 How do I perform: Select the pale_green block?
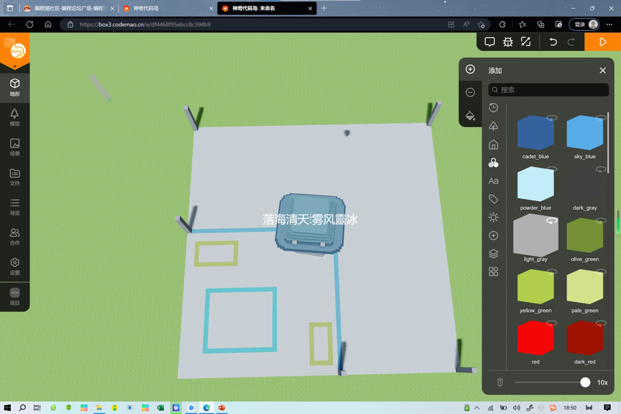584,287
